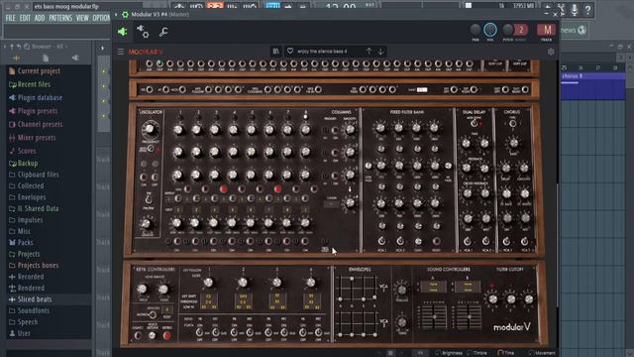Click Sound Controllers B assignment display
This screenshot has height=357, width=634.
pos(468,287)
